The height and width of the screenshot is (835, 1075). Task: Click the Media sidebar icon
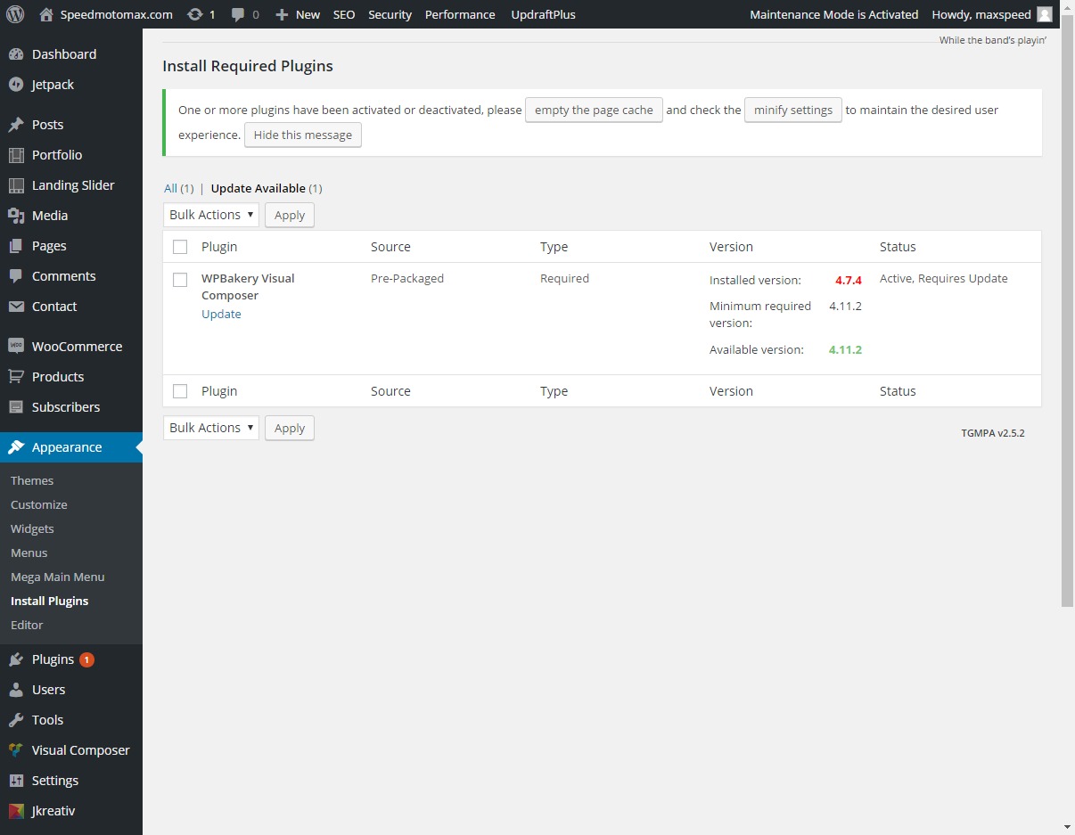(16, 216)
